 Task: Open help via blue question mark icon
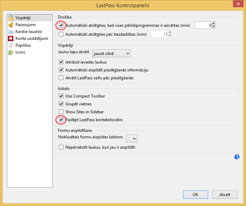point(237,157)
